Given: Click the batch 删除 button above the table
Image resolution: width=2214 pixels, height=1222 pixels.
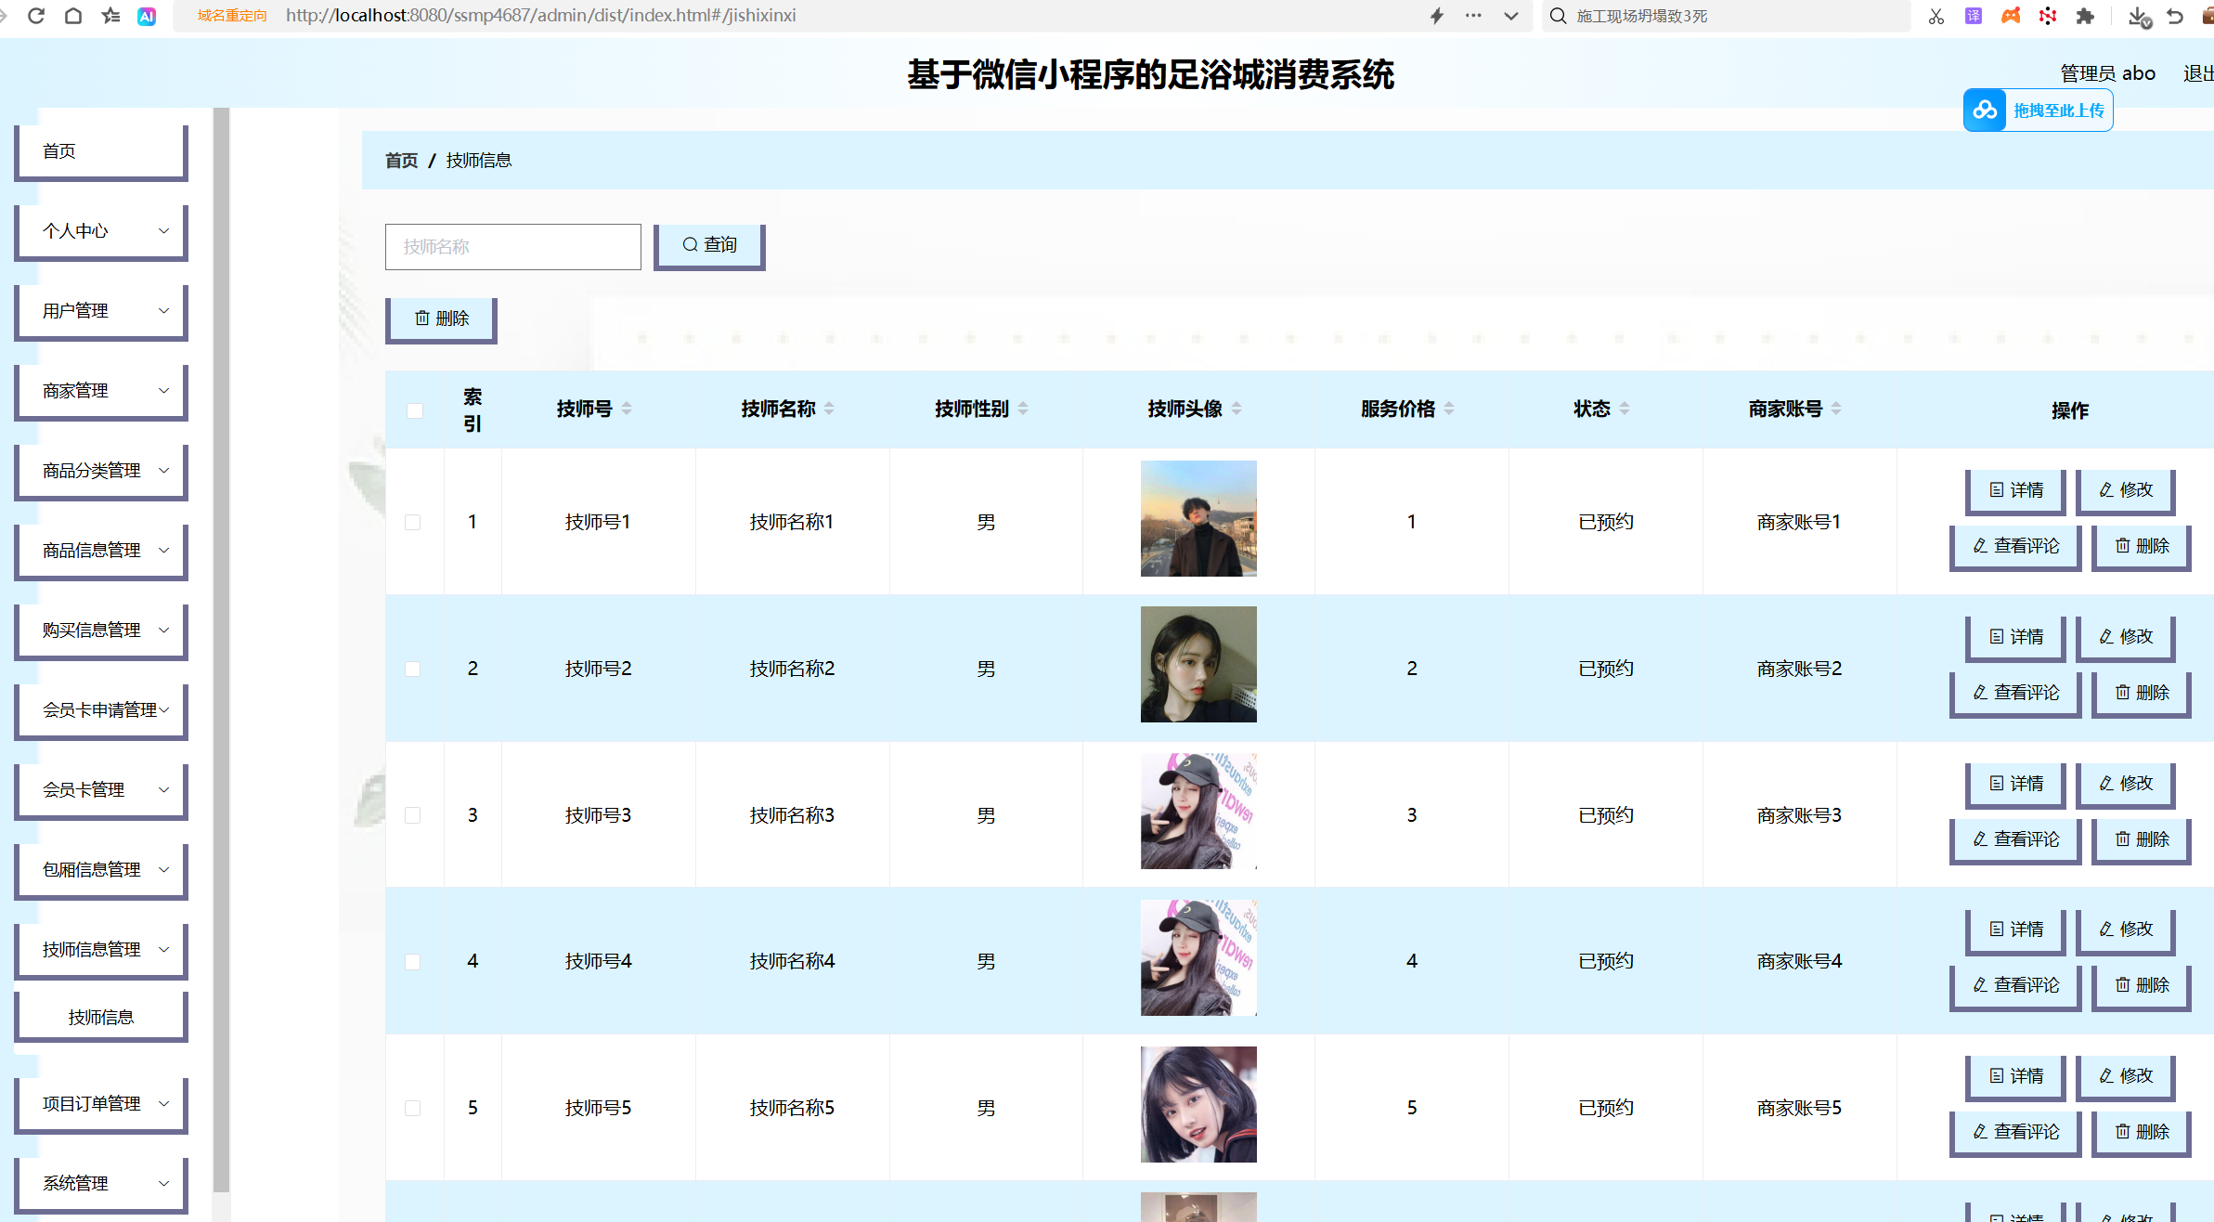Looking at the screenshot, I should coord(441,319).
